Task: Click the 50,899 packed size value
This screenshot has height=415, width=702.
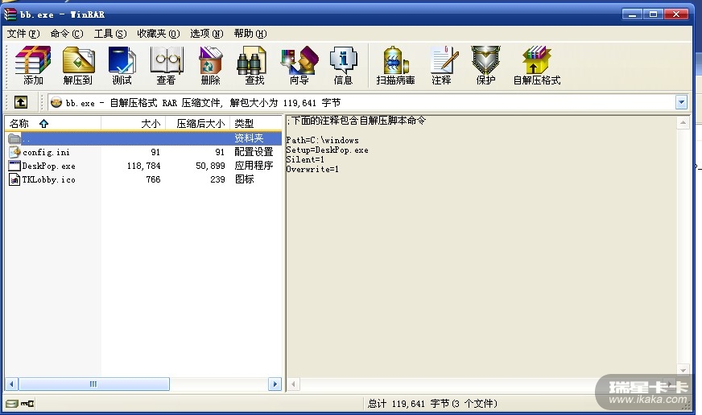Action: pos(210,166)
